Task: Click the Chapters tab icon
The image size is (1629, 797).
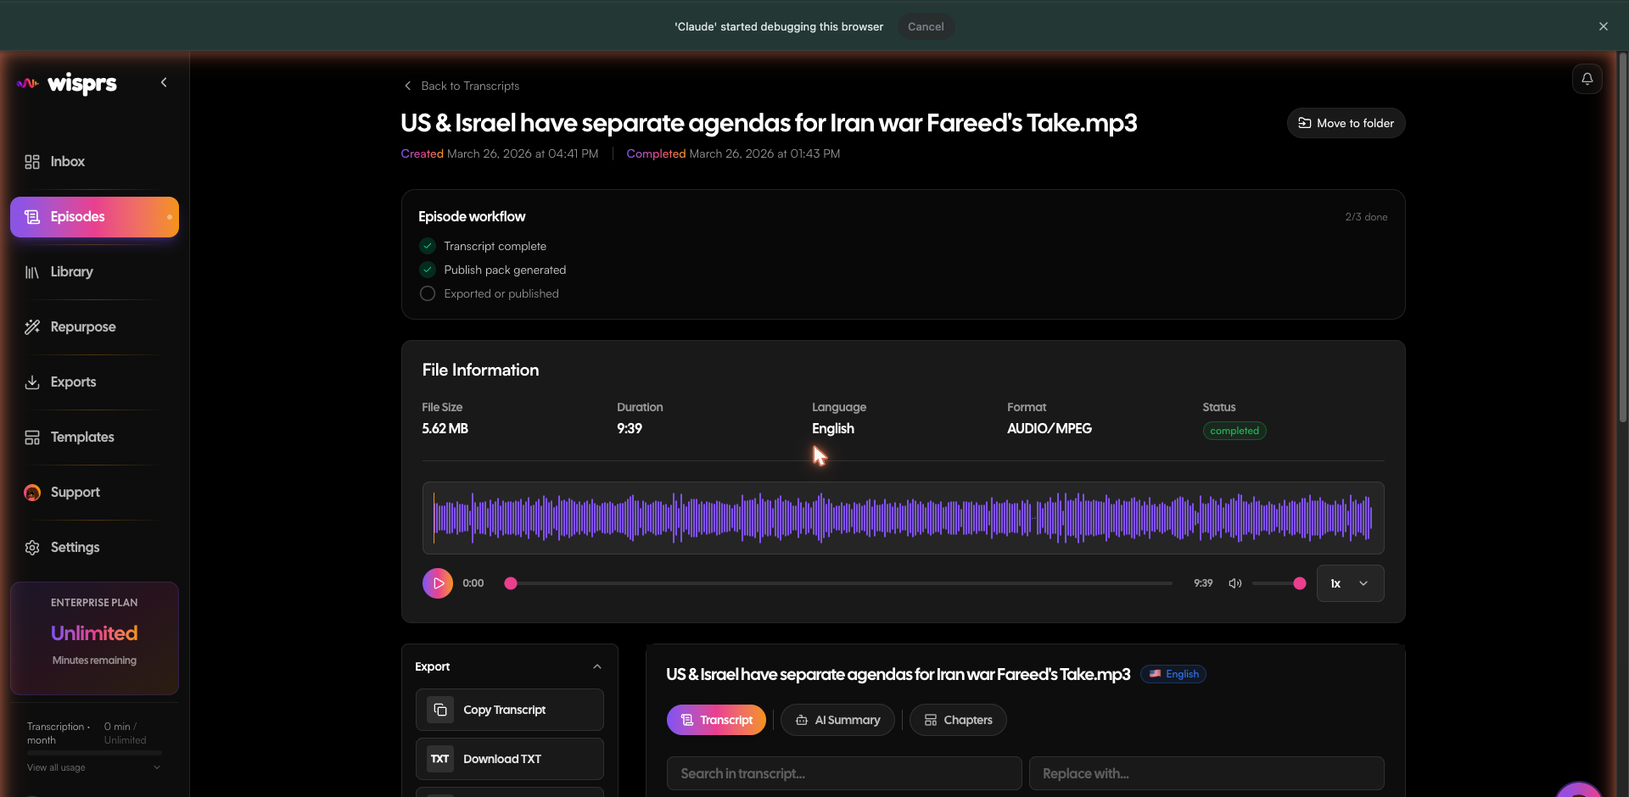Action: pos(931,720)
